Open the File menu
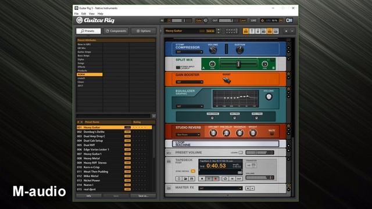 click(x=76, y=14)
